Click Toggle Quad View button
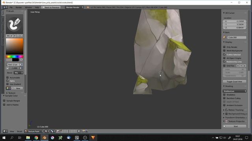 (235, 81)
